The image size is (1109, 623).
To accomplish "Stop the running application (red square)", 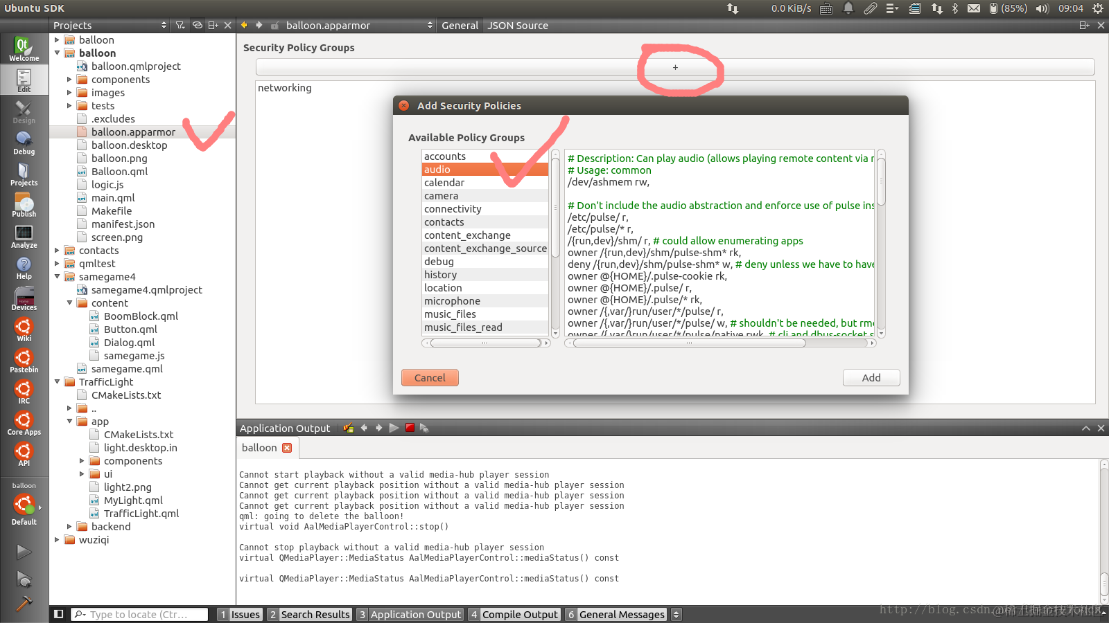I will click(x=410, y=428).
